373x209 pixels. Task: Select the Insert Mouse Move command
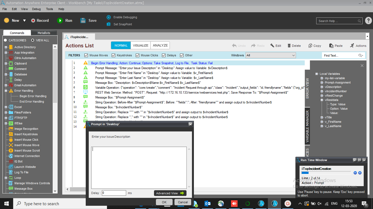(27, 145)
